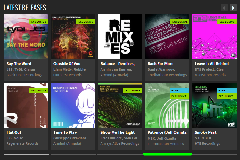Open label 'Always Alive Recordings'
Image resolution: width=240 pixels, height=160 pixels.
(x=120, y=143)
